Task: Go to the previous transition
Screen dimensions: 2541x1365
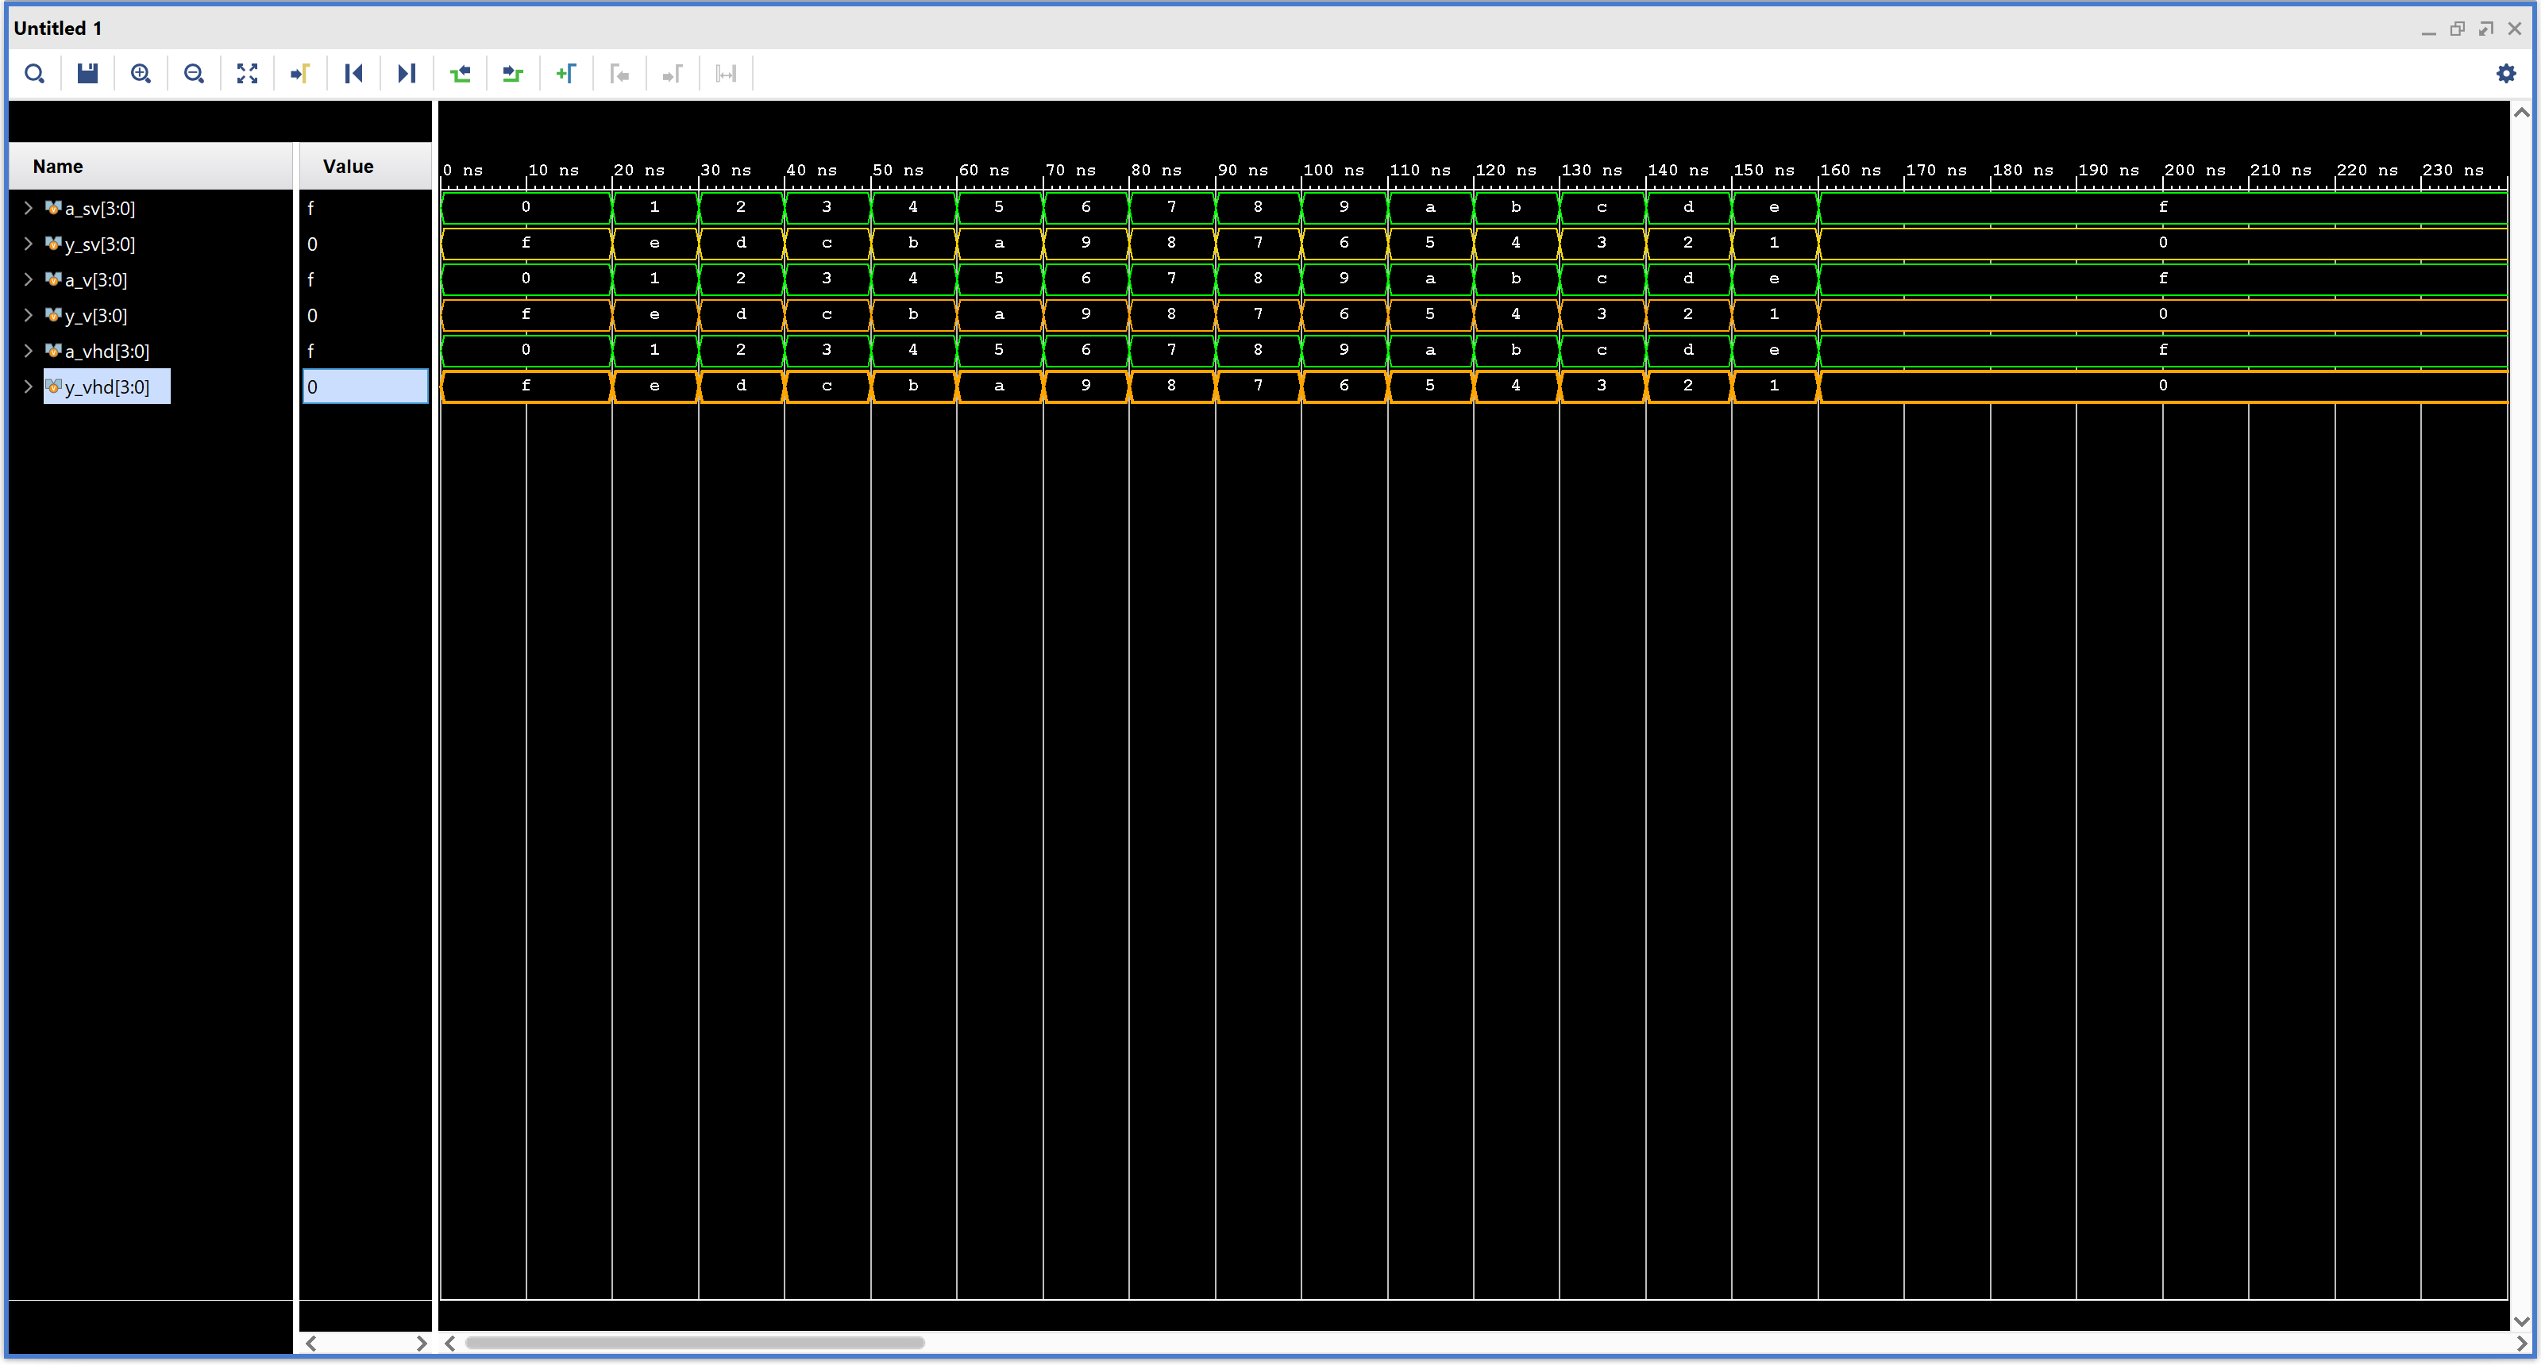Action: pos(460,74)
